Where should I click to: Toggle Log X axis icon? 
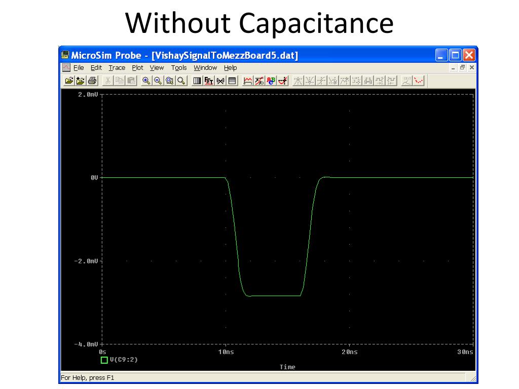[197, 81]
